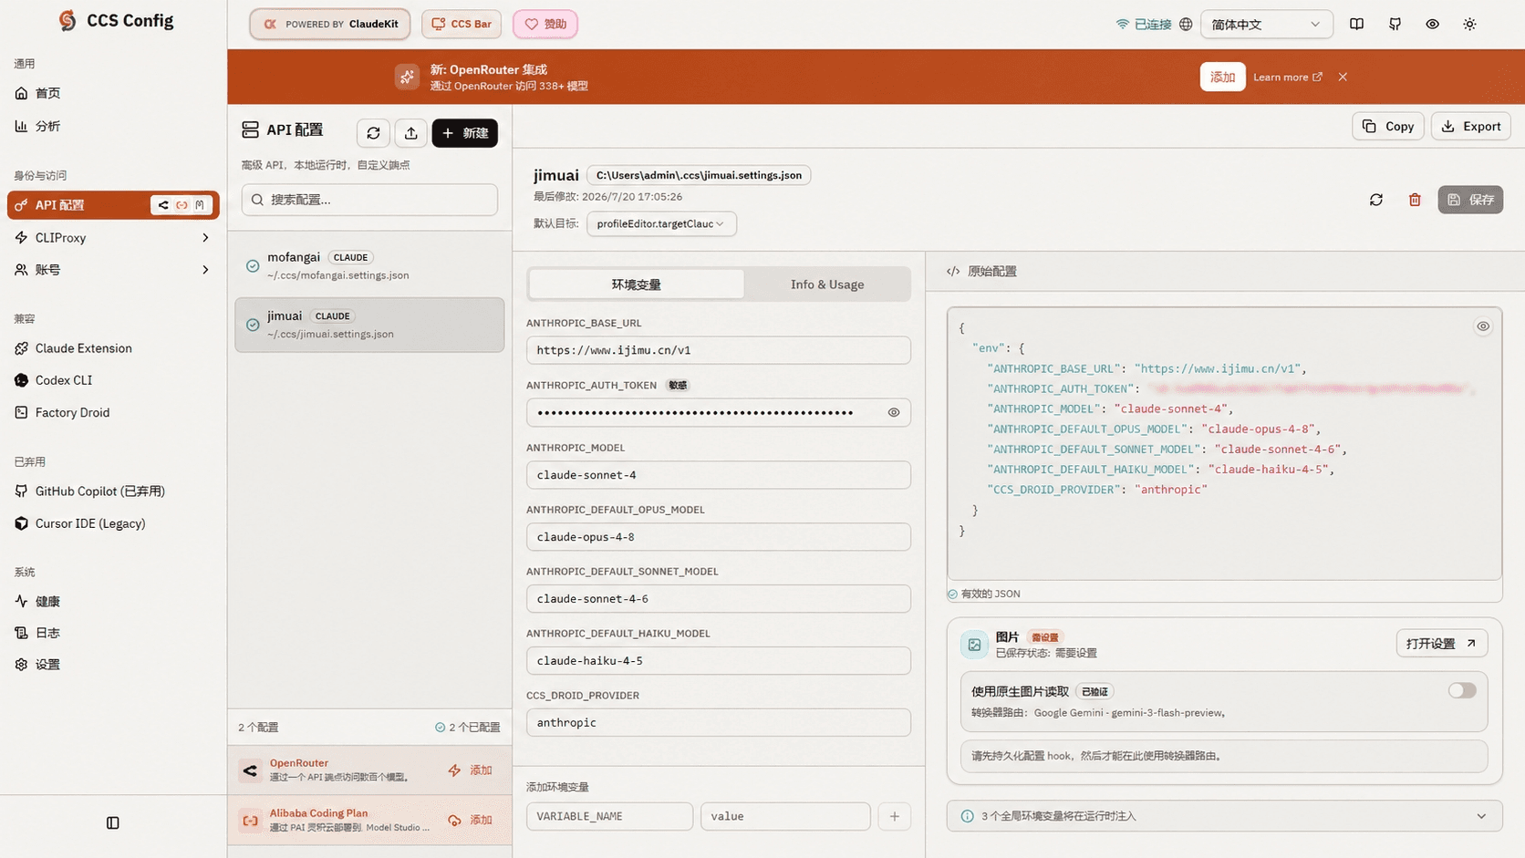Open the documentation book icon in header
The image size is (1525, 858).
click(x=1357, y=24)
